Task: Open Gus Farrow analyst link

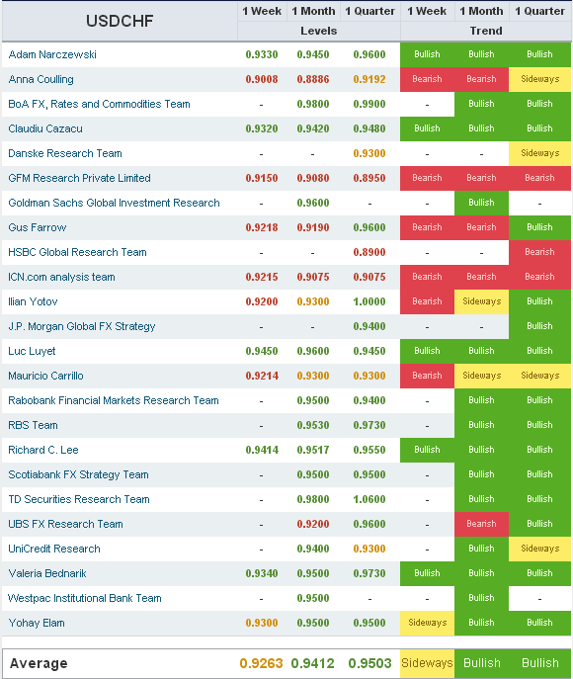Action: (x=38, y=227)
